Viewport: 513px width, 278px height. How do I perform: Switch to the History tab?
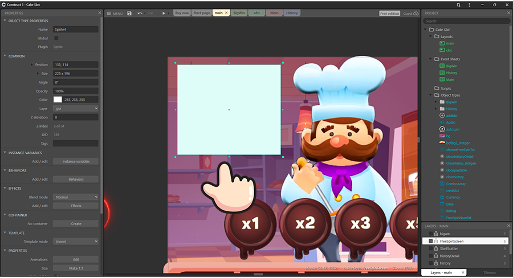click(x=292, y=13)
